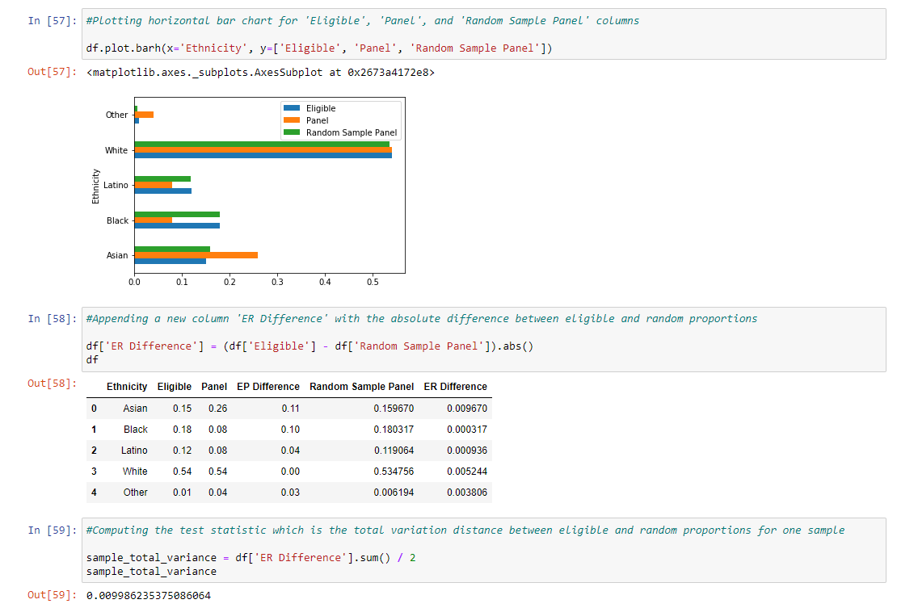The width and height of the screenshot is (897, 608).
Task: Click the green bar in the Latino group
Action: coord(162,178)
